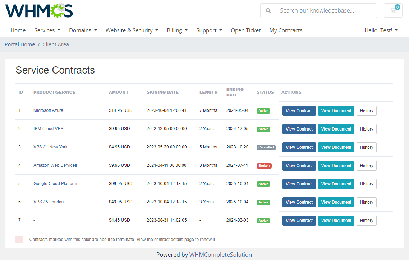Open the VPS #5 London link
The image size is (409, 260).
[x=49, y=202]
